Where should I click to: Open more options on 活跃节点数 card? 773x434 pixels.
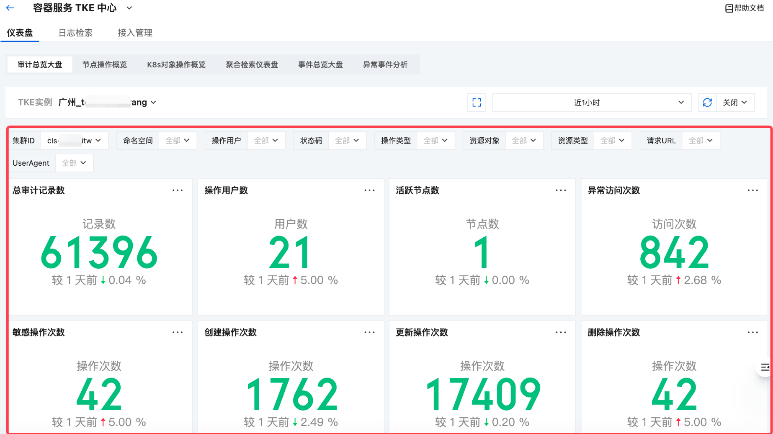[561, 190]
